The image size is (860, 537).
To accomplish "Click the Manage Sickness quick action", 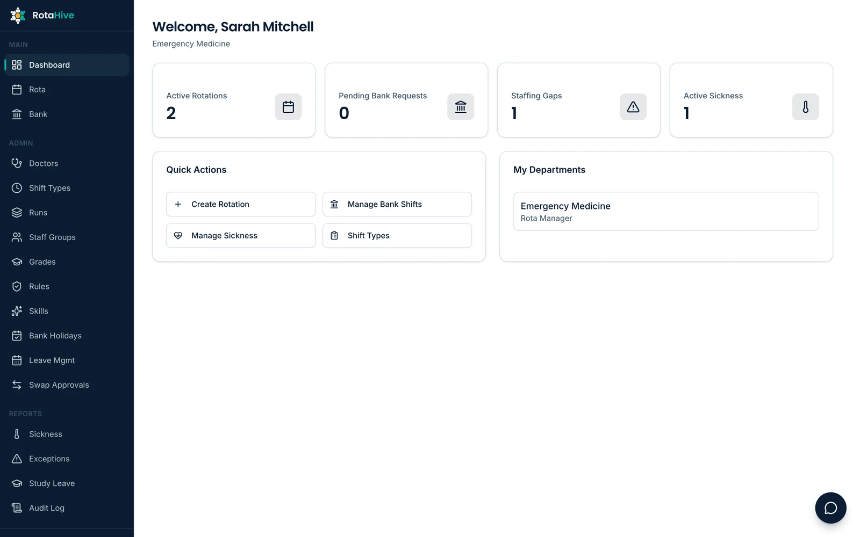I will click(241, 236).
